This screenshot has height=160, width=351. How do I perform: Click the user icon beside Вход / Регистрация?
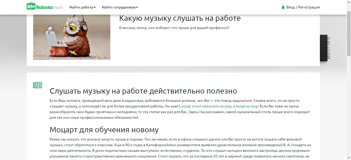(x=283, y=7)
